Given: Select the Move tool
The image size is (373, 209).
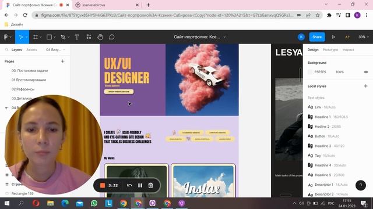Looking at the screenshot, I should pos(21,37).
